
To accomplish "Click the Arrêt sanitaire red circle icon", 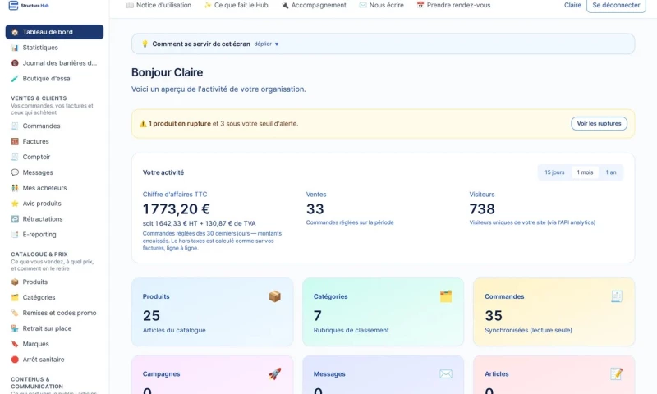I will click(15, 360).
